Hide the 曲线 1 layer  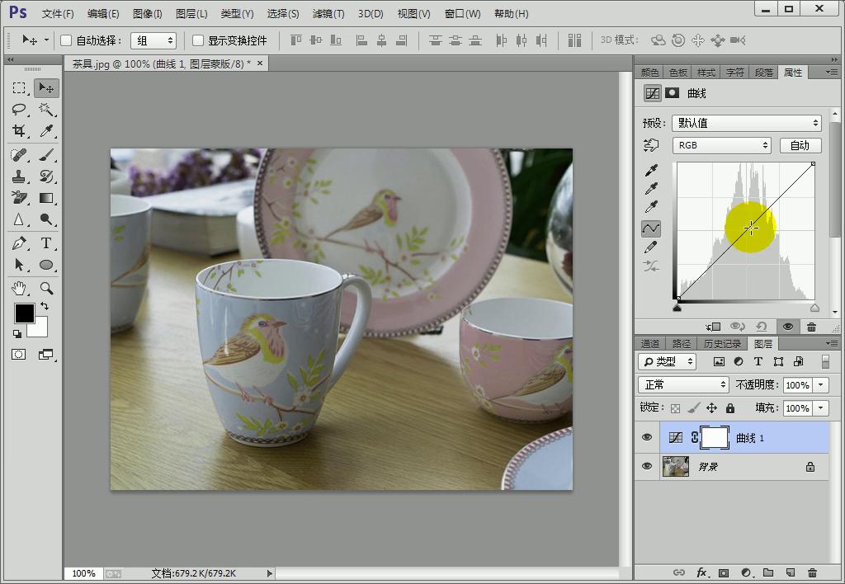[x=647, y=438]
